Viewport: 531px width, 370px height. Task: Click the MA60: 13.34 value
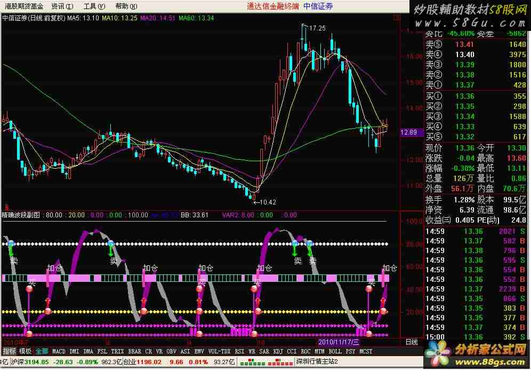[196, 18]
